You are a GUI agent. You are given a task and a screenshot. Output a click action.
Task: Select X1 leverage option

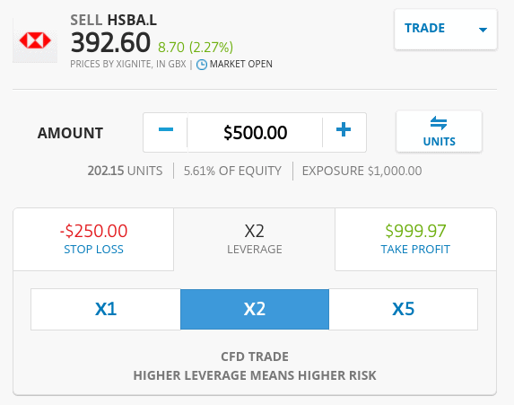click(106, 309)
